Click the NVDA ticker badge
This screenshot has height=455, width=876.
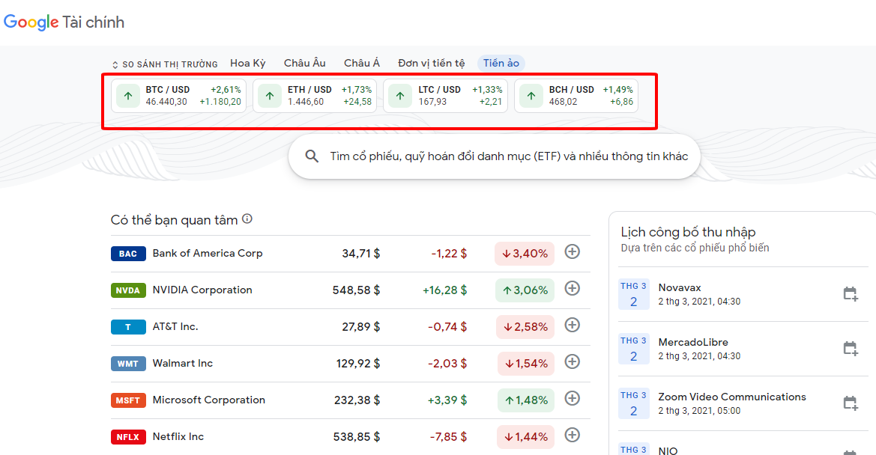128,290
